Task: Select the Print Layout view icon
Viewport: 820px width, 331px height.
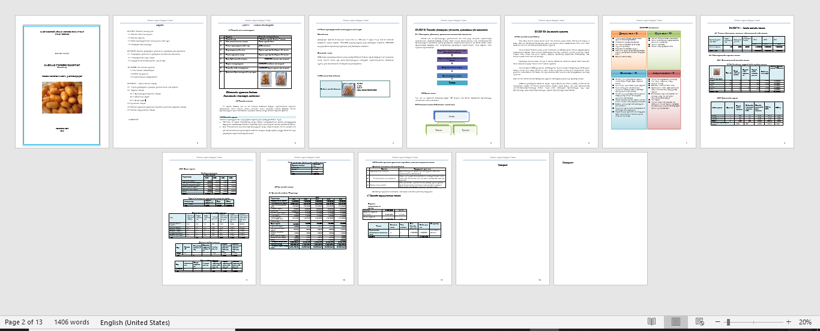Action: click(675, 322)
